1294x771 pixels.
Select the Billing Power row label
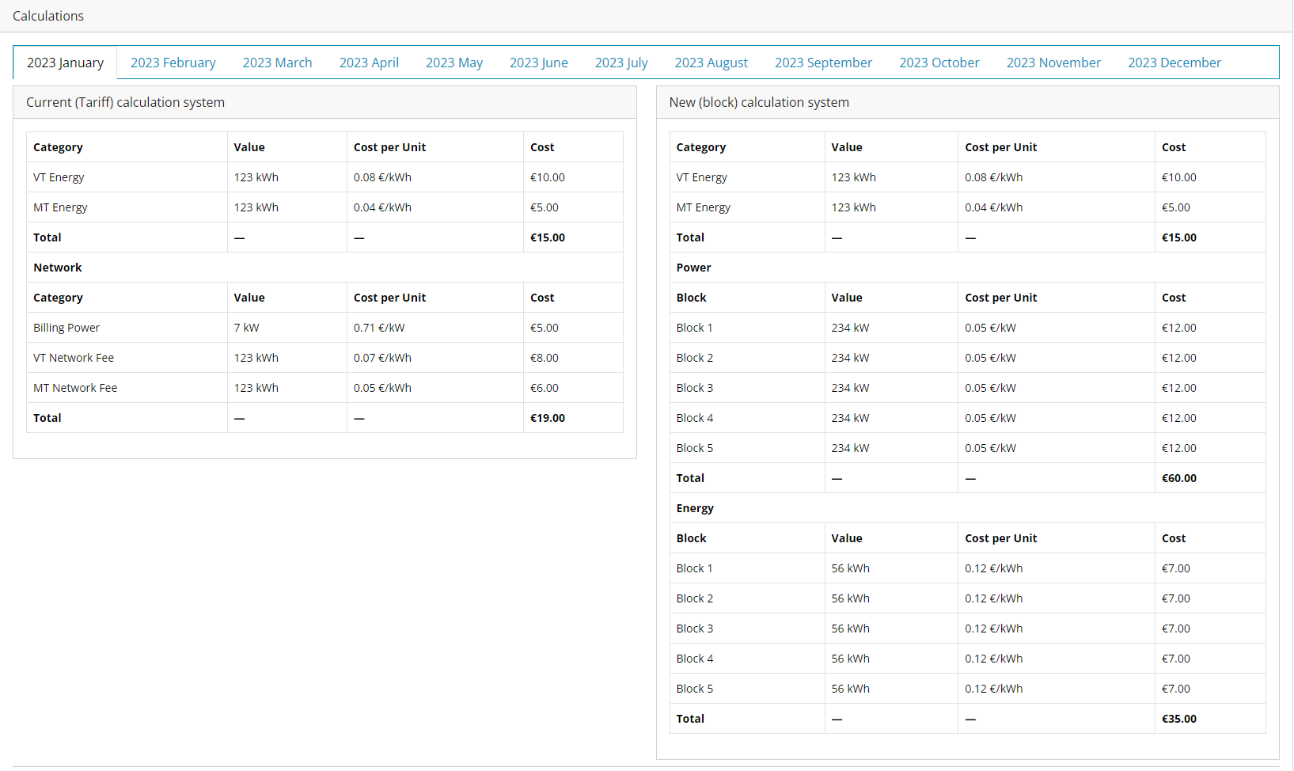(66, 328)
